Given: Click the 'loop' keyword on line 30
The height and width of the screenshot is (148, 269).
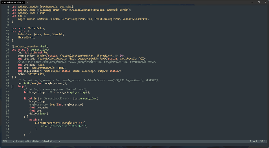Looking at the screenshot, I should point(21,86).
